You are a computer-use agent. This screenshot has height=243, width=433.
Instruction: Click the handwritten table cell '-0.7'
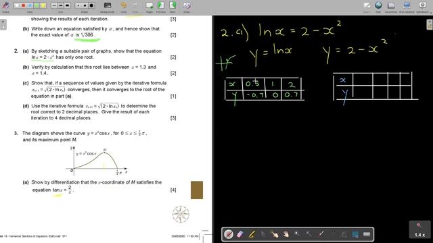(254, 95)
